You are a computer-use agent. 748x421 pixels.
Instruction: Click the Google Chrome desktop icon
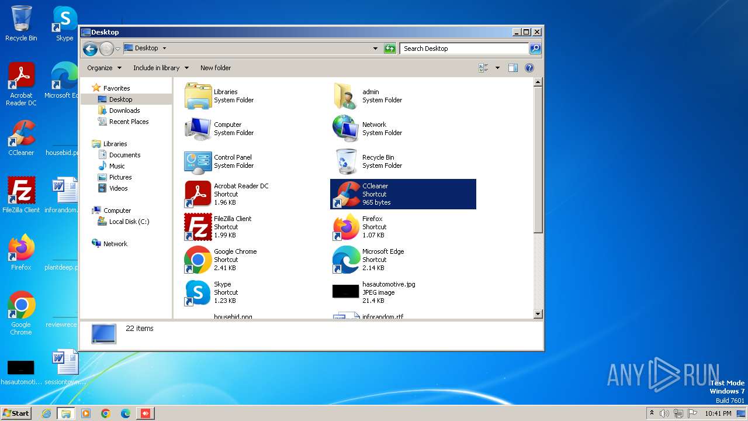[x=21, y=313]
